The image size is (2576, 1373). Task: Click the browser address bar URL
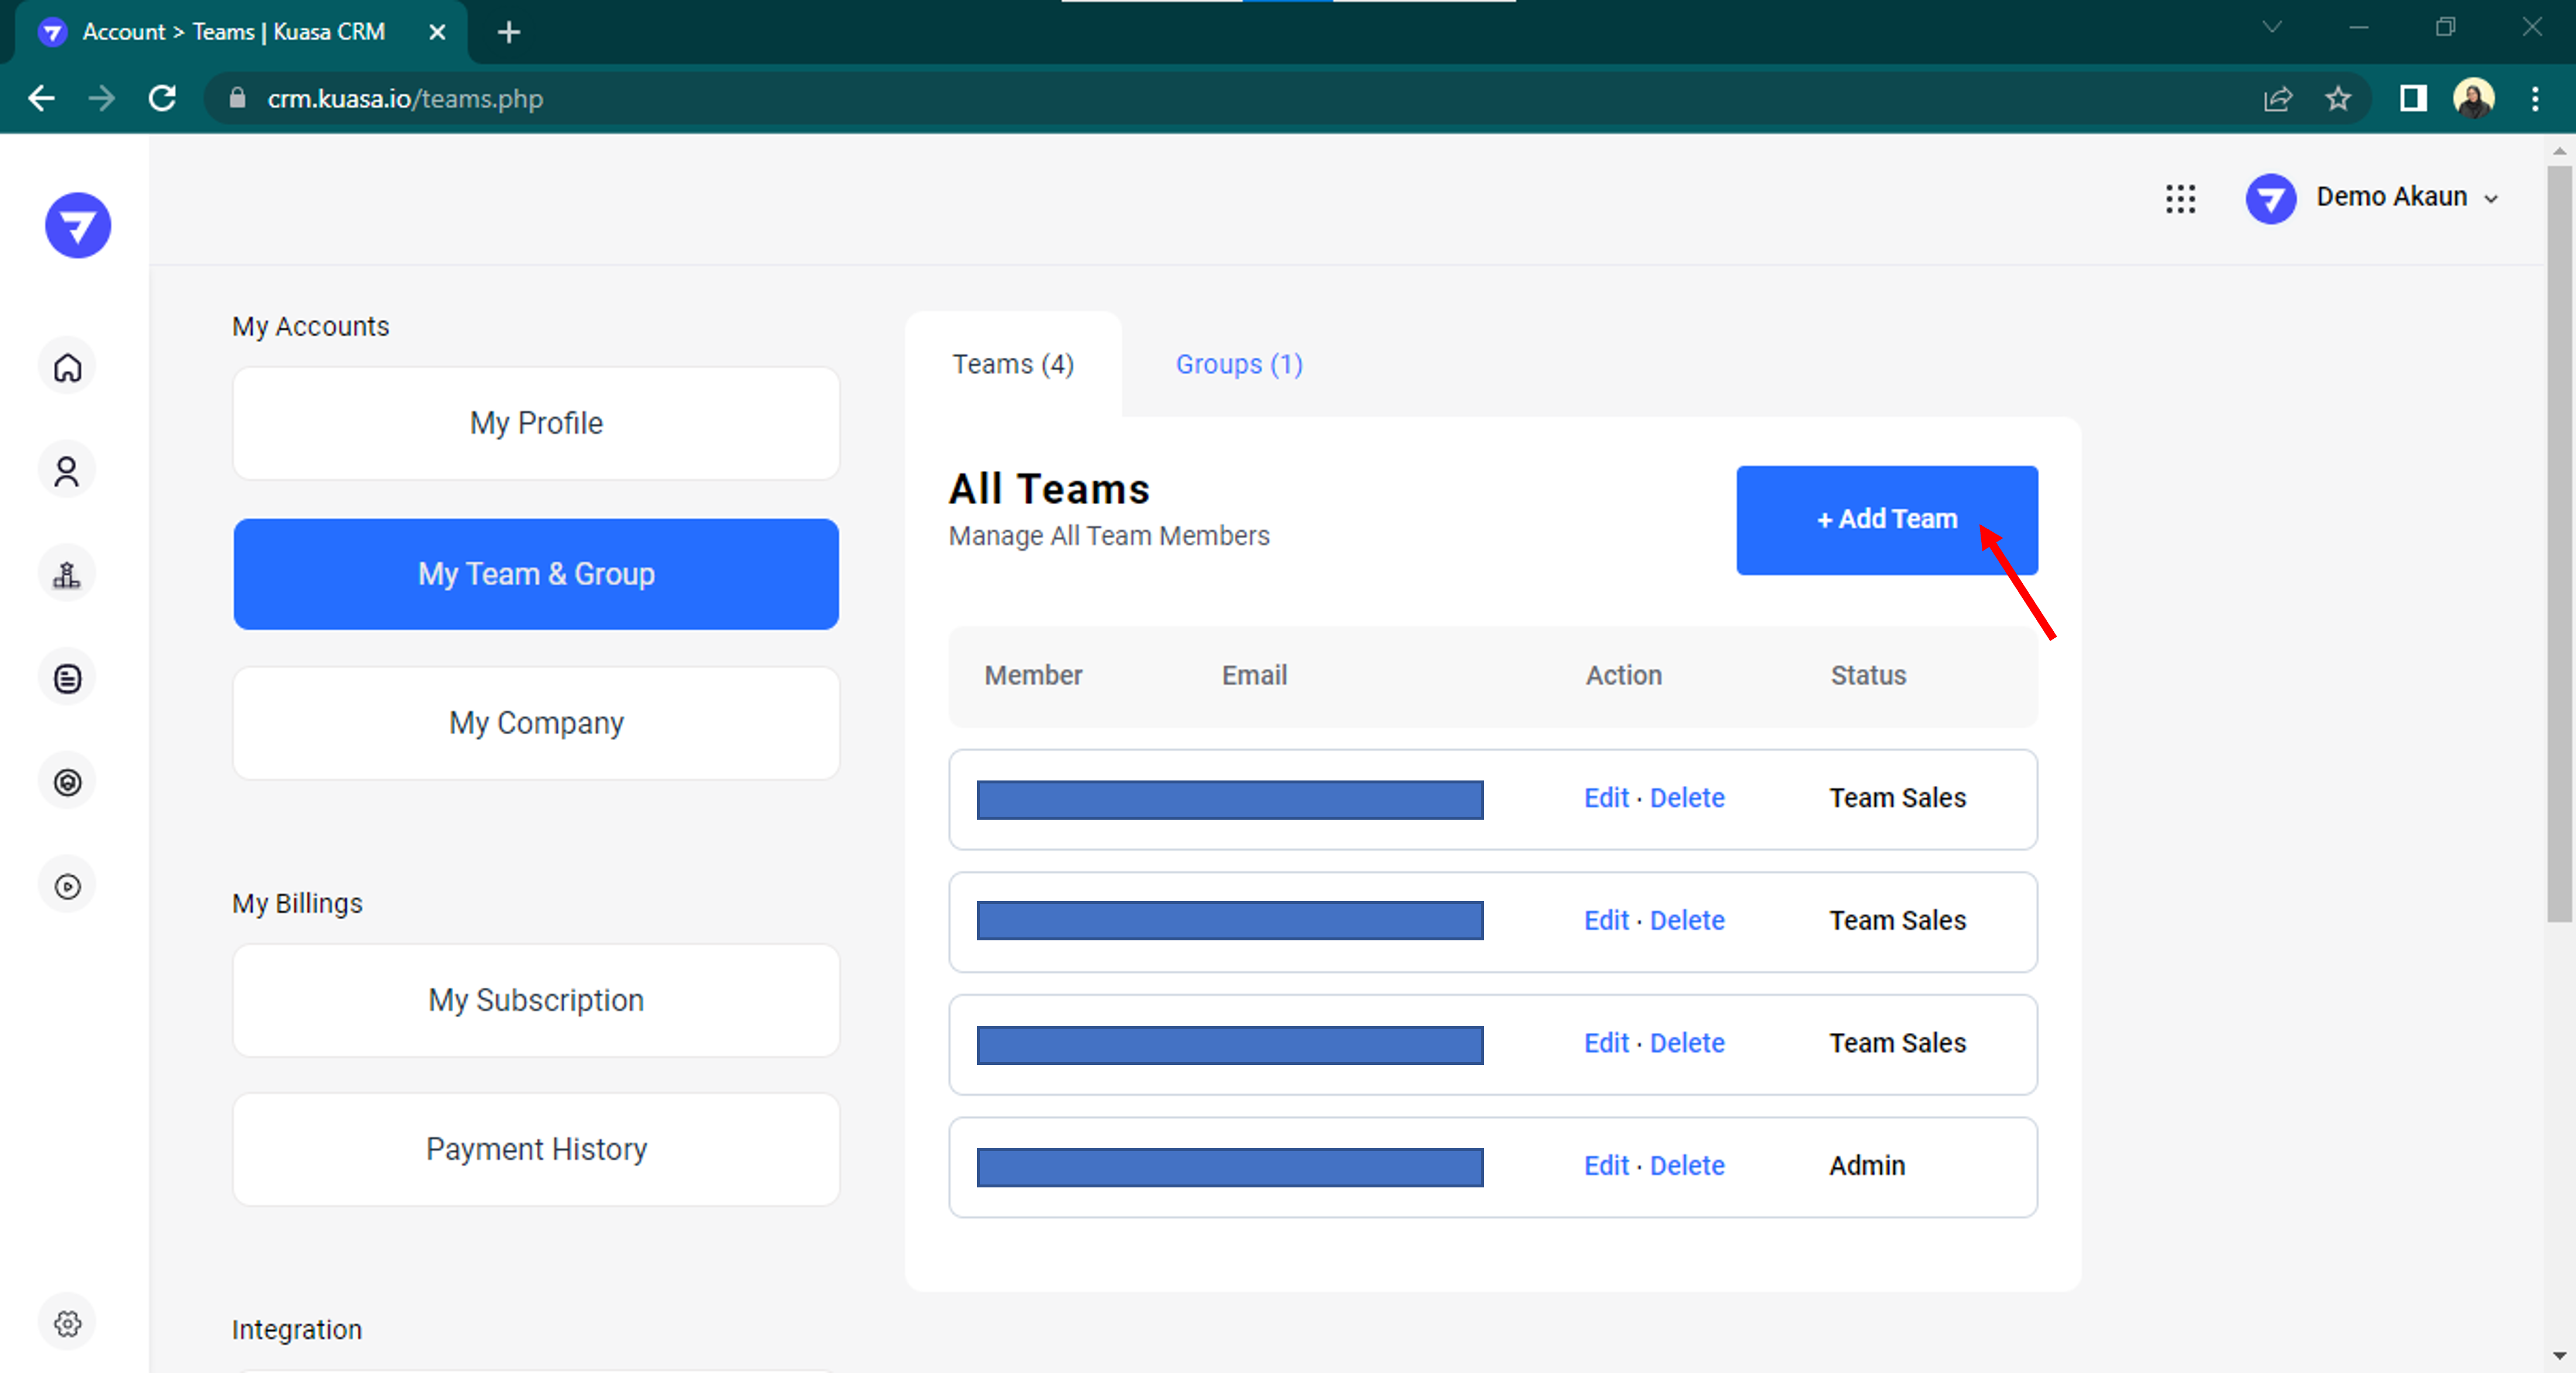[x=405, y=98]
